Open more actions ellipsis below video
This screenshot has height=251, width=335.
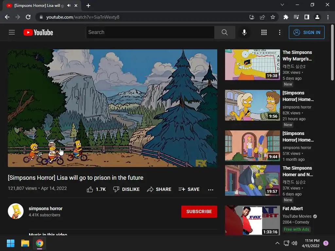[x=211, y=190]
